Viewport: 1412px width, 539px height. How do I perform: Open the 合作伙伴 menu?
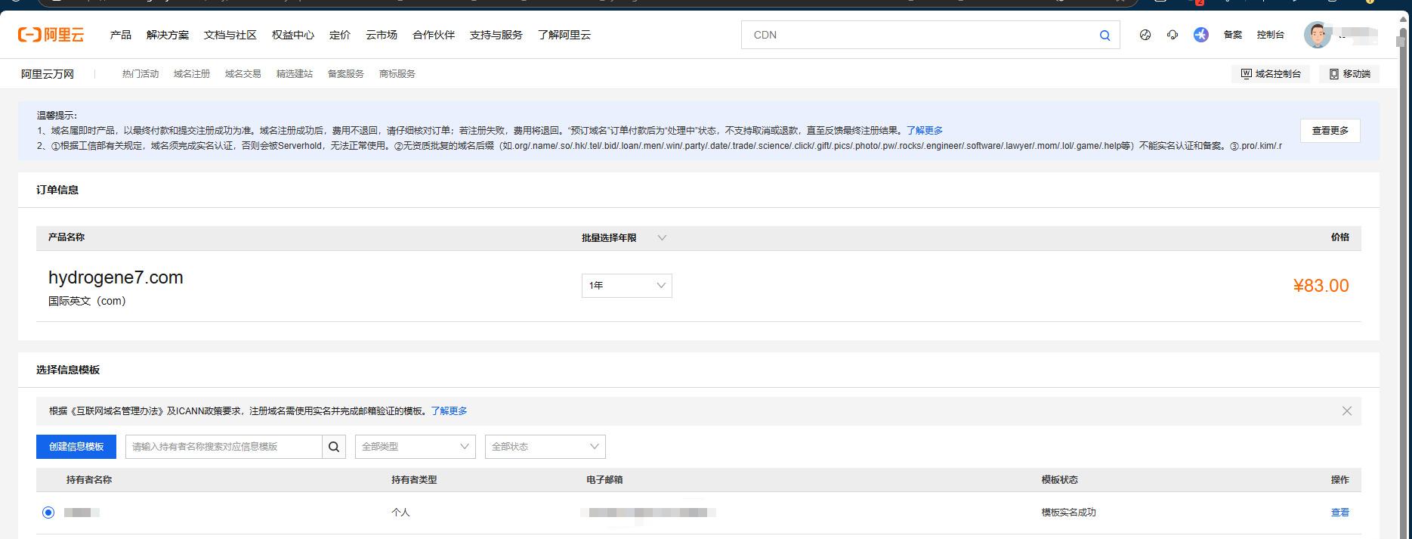434,35
